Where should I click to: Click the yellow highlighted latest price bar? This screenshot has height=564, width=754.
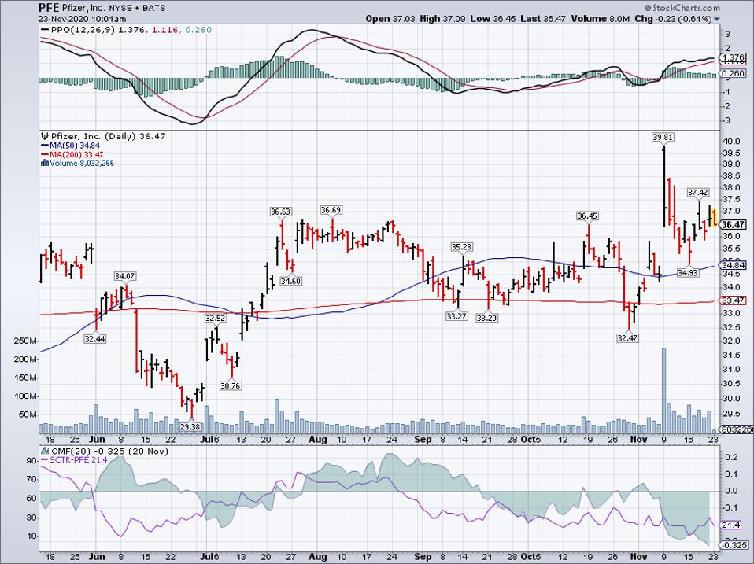(715, 216)
